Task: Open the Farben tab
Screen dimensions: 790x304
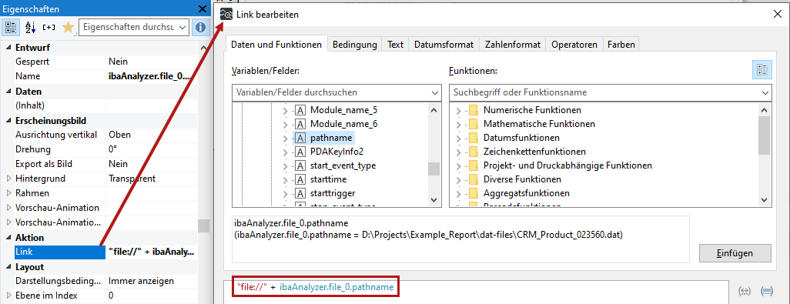Action: pos(621,45)
